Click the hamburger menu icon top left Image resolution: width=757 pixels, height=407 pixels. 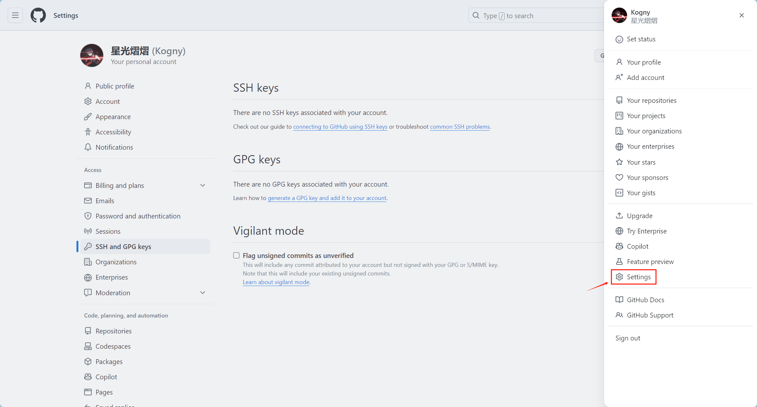(16, 15)
